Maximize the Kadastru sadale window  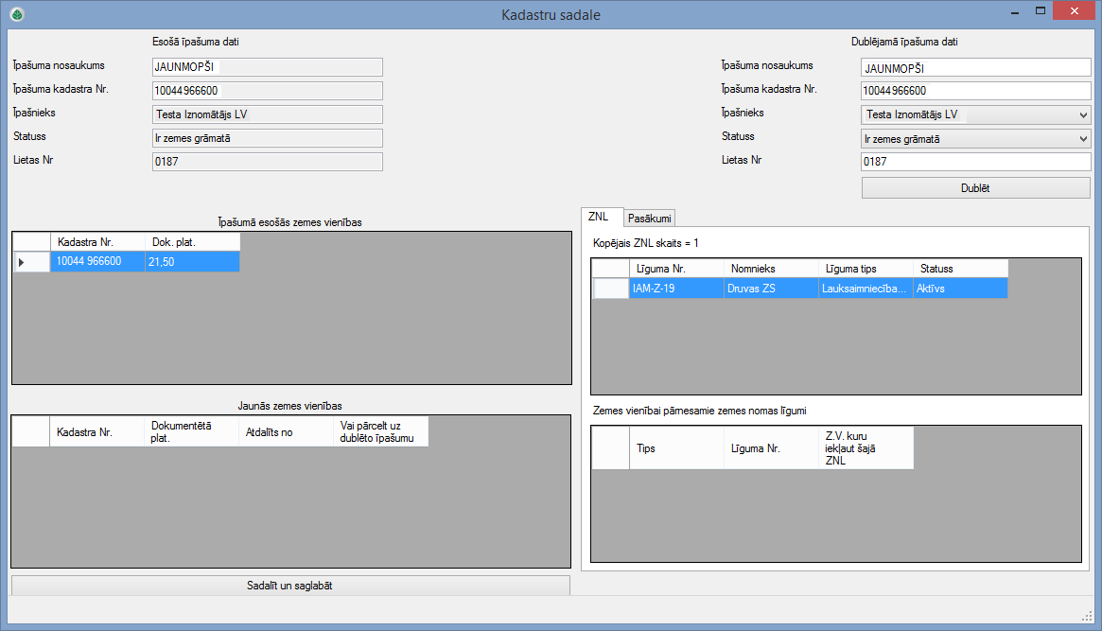(x=1041, y=11)
